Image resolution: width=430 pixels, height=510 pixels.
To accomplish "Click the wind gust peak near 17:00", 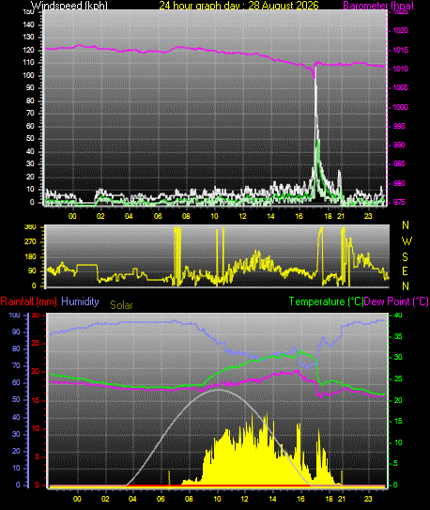I will tap(315, 68).
